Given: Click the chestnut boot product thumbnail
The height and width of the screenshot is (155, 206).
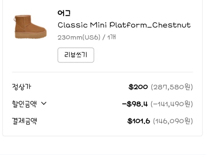Looking at the screenshot, I should (x=30, y=26).
